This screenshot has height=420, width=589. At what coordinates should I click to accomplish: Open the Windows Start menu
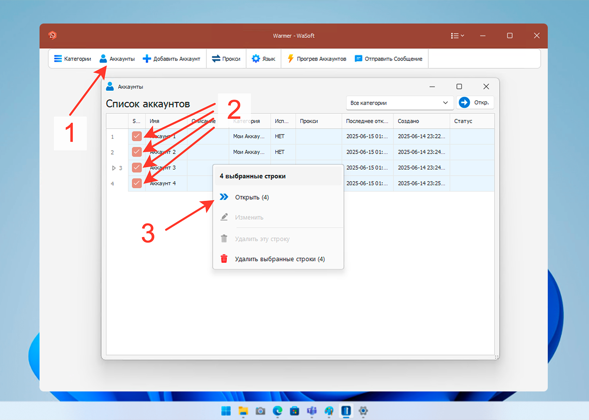pos(226,411)
